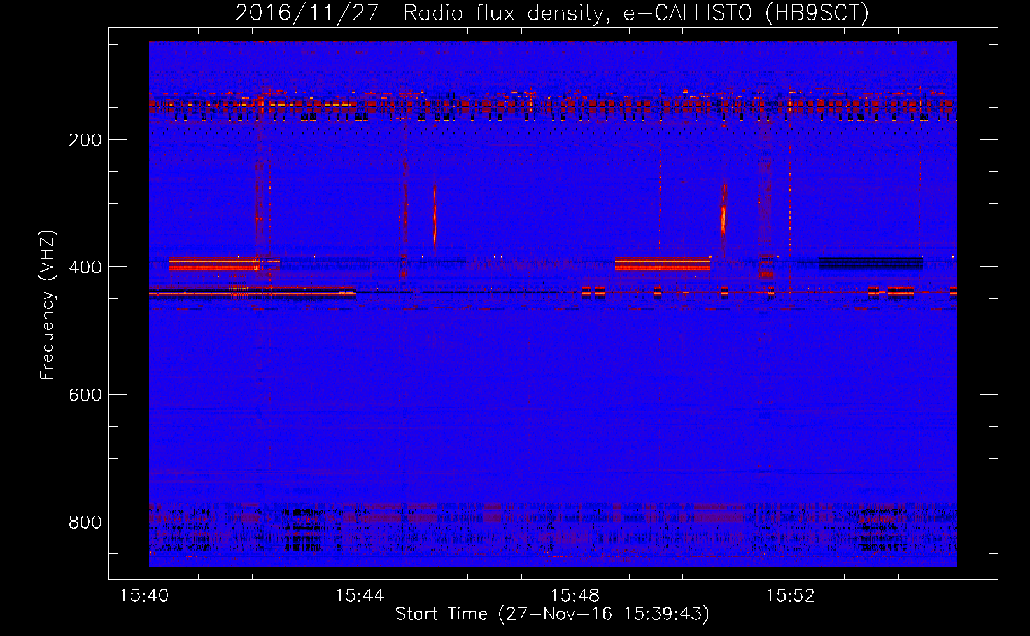This screenshot has width=1030, height=636.
Task: Click the bright burst streak near 15:45
Action: click(x=435, y=216)
